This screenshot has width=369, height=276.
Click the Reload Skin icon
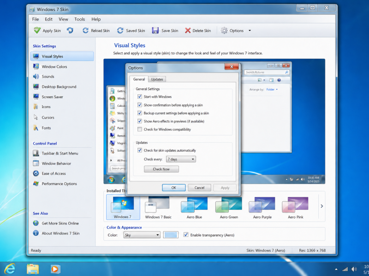click(85, 30)
